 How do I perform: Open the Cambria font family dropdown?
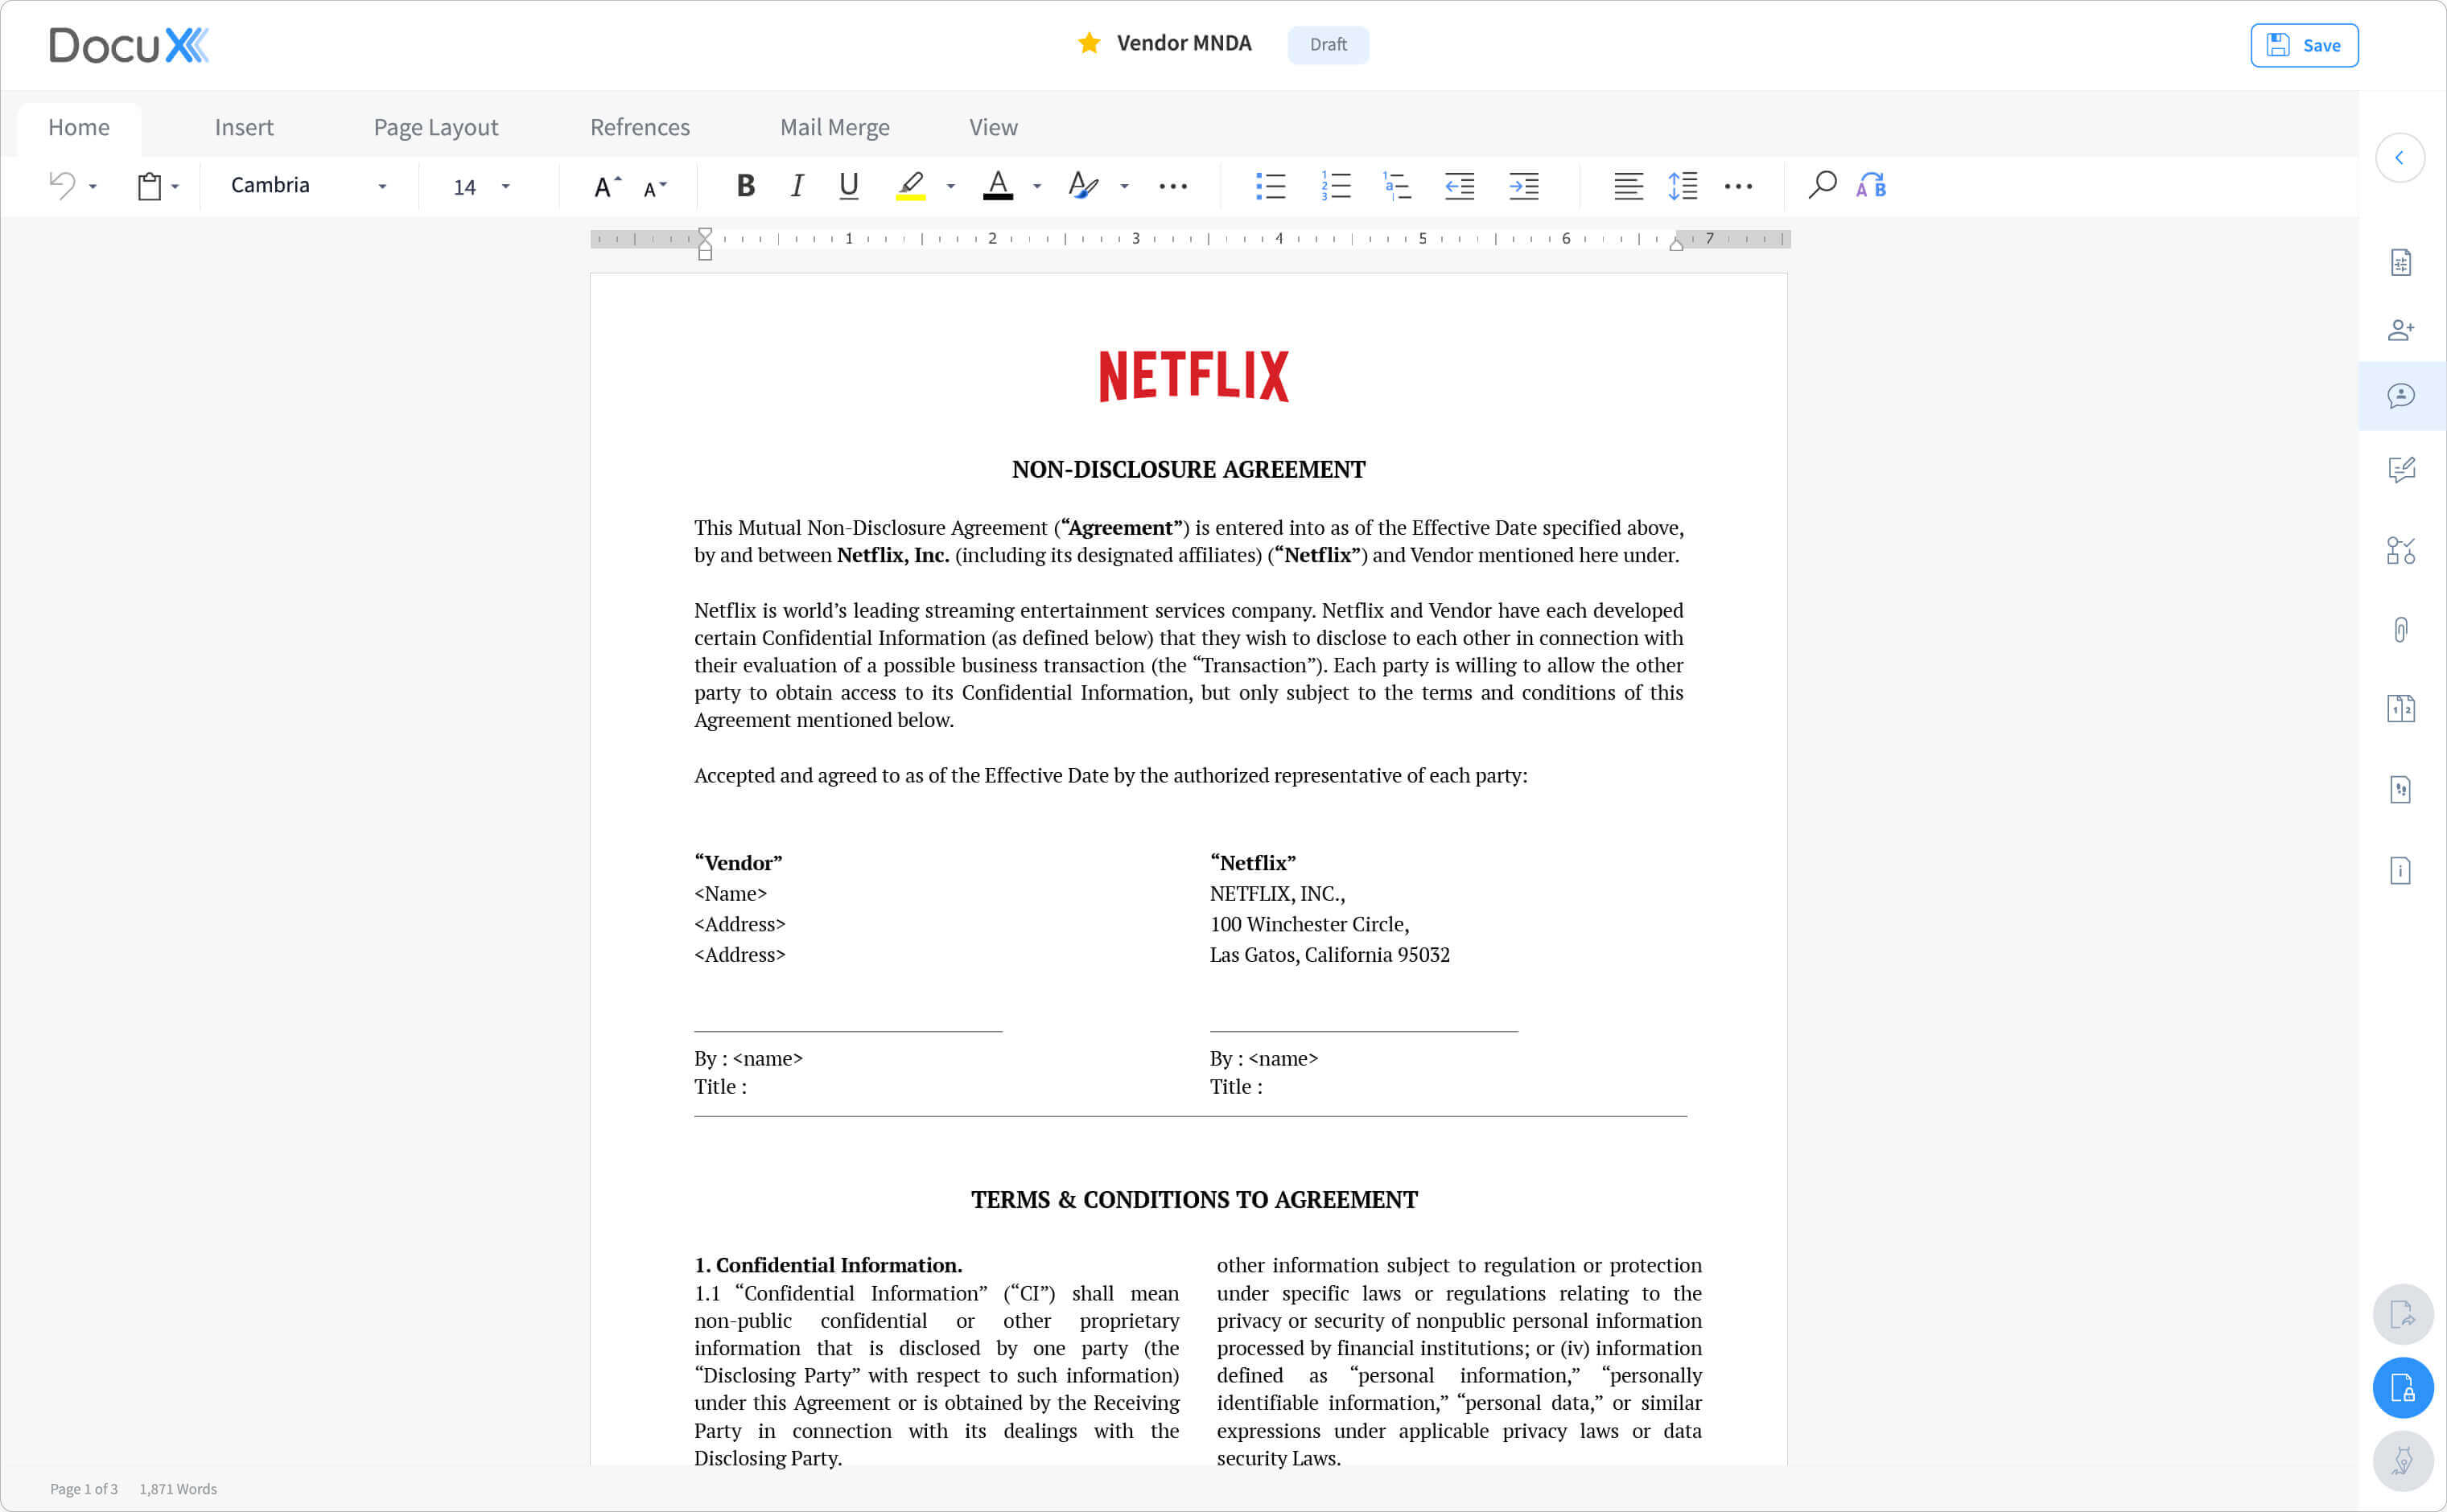[308, 185]
